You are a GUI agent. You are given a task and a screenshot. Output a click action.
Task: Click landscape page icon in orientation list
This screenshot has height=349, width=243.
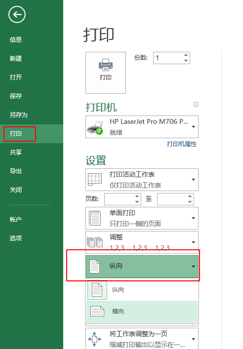[97, 311]
